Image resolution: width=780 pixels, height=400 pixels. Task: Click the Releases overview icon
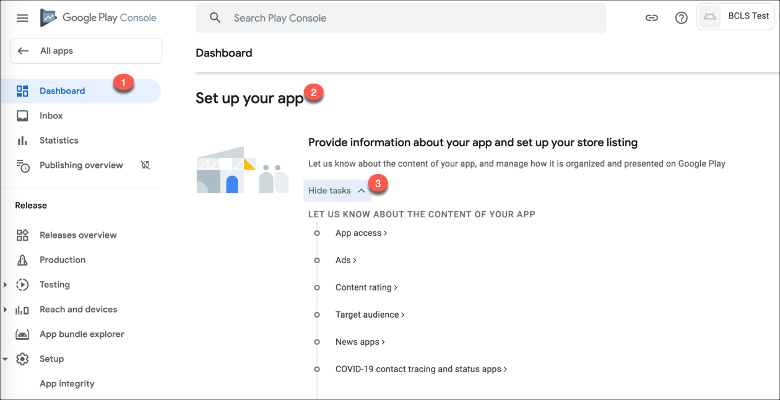click(x=22, y=235)
